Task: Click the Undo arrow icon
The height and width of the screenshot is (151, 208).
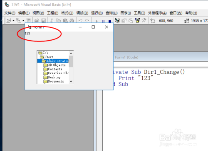Action: (80, 21)
